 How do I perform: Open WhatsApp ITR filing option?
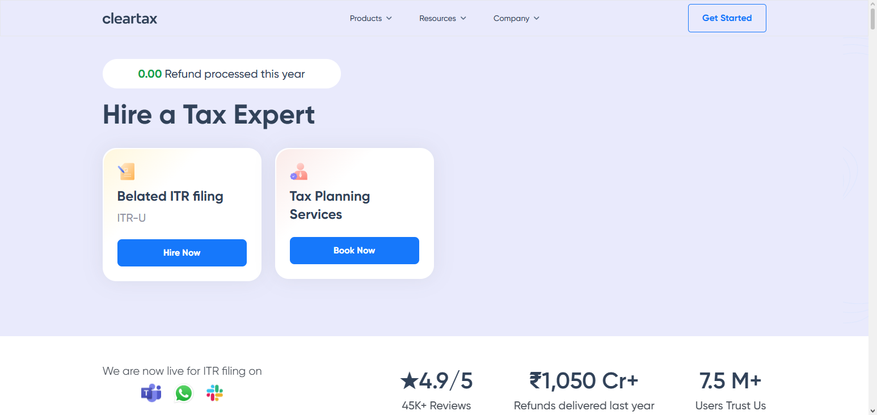pyautogui.click(x=183, y=393)
